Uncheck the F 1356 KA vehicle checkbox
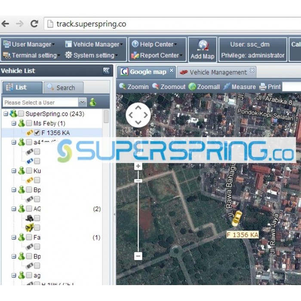301x301 pixels. (37, 133)
